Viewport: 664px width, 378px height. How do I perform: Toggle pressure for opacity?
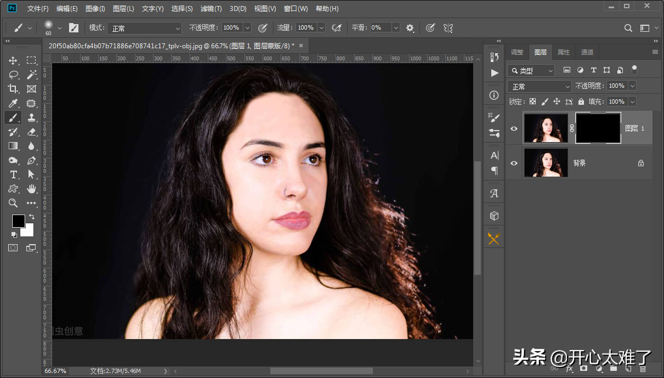tap(263, 27)
